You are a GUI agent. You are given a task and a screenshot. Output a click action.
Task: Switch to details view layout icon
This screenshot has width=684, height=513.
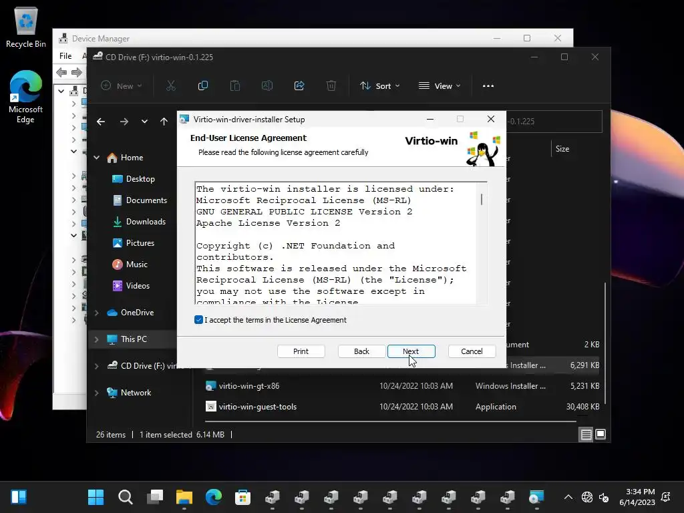[x=586, y=434]
